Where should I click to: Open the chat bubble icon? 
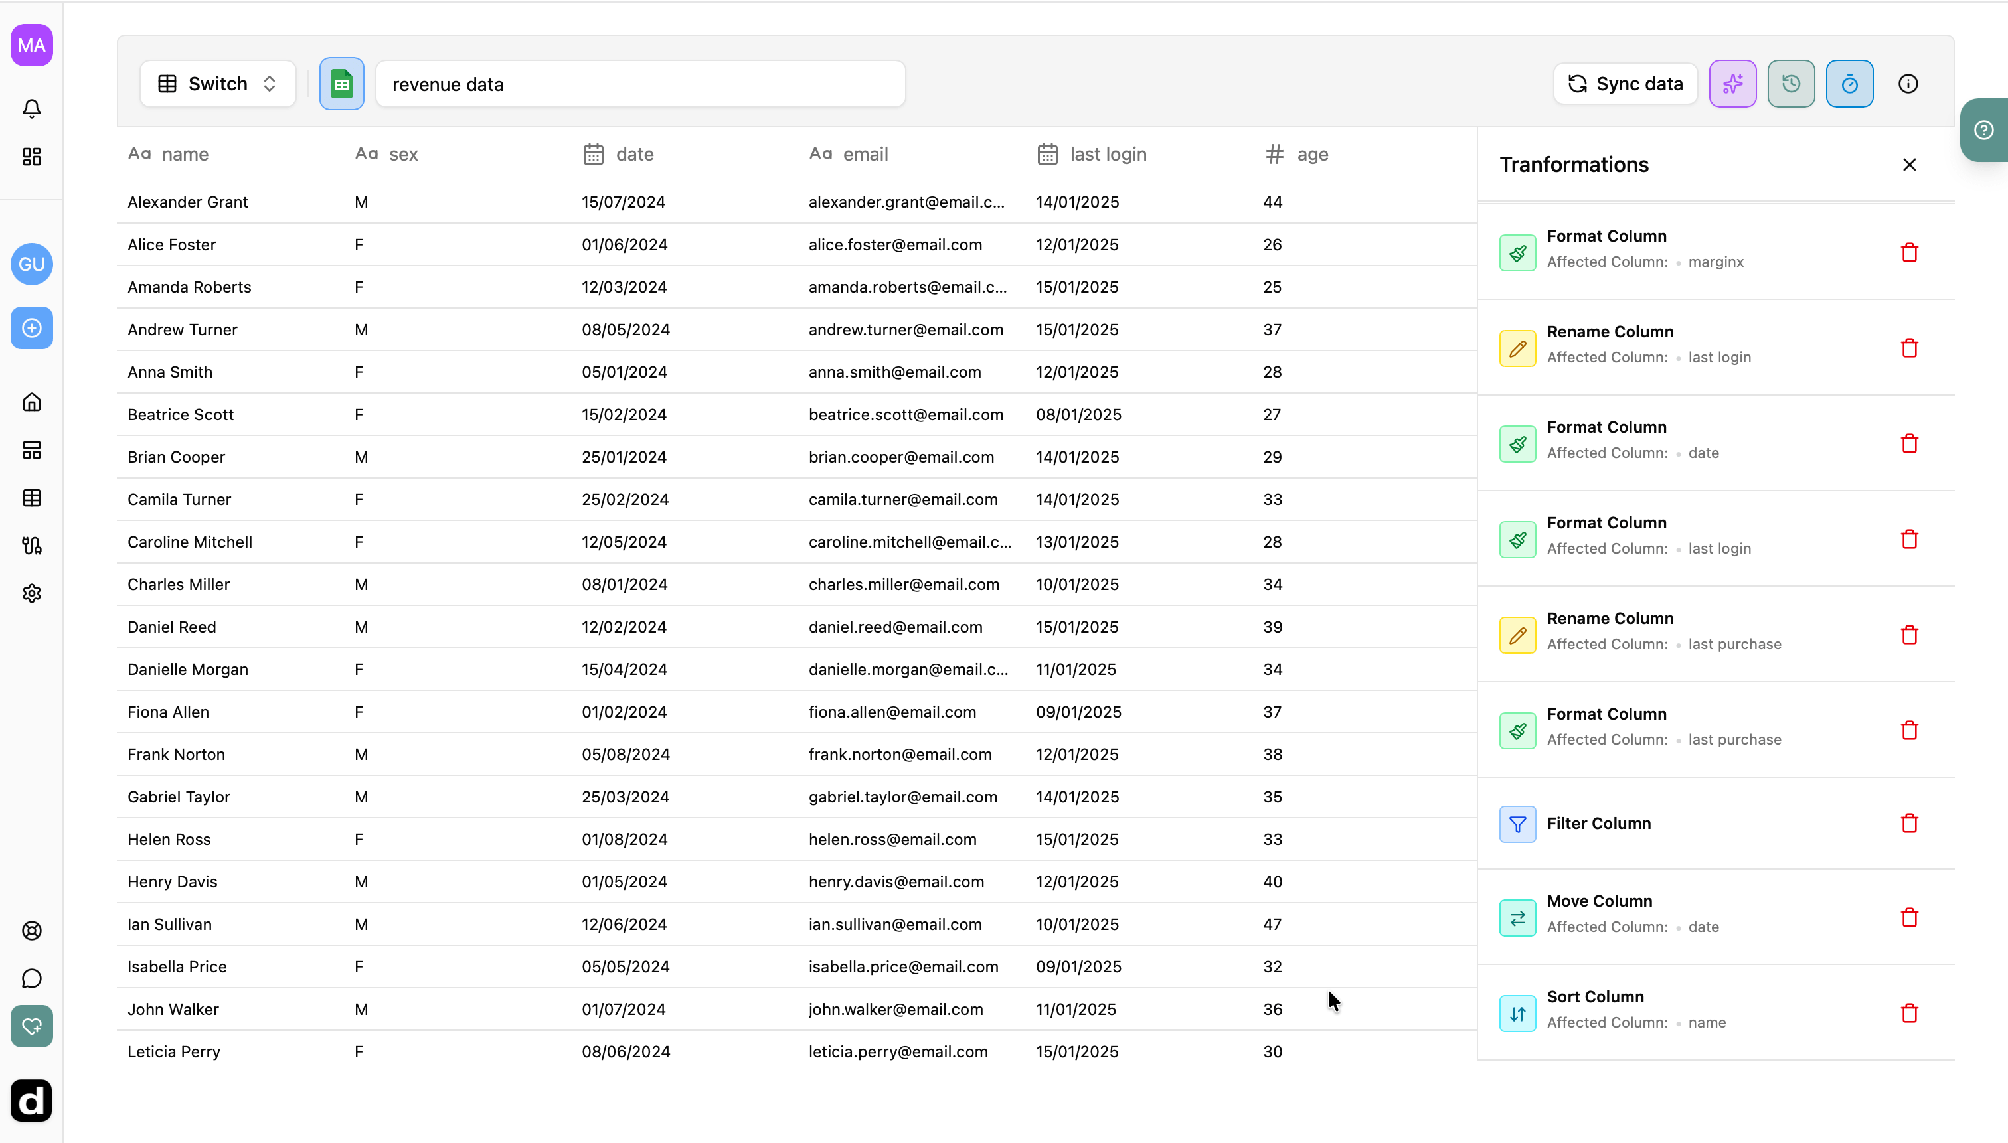31,978
